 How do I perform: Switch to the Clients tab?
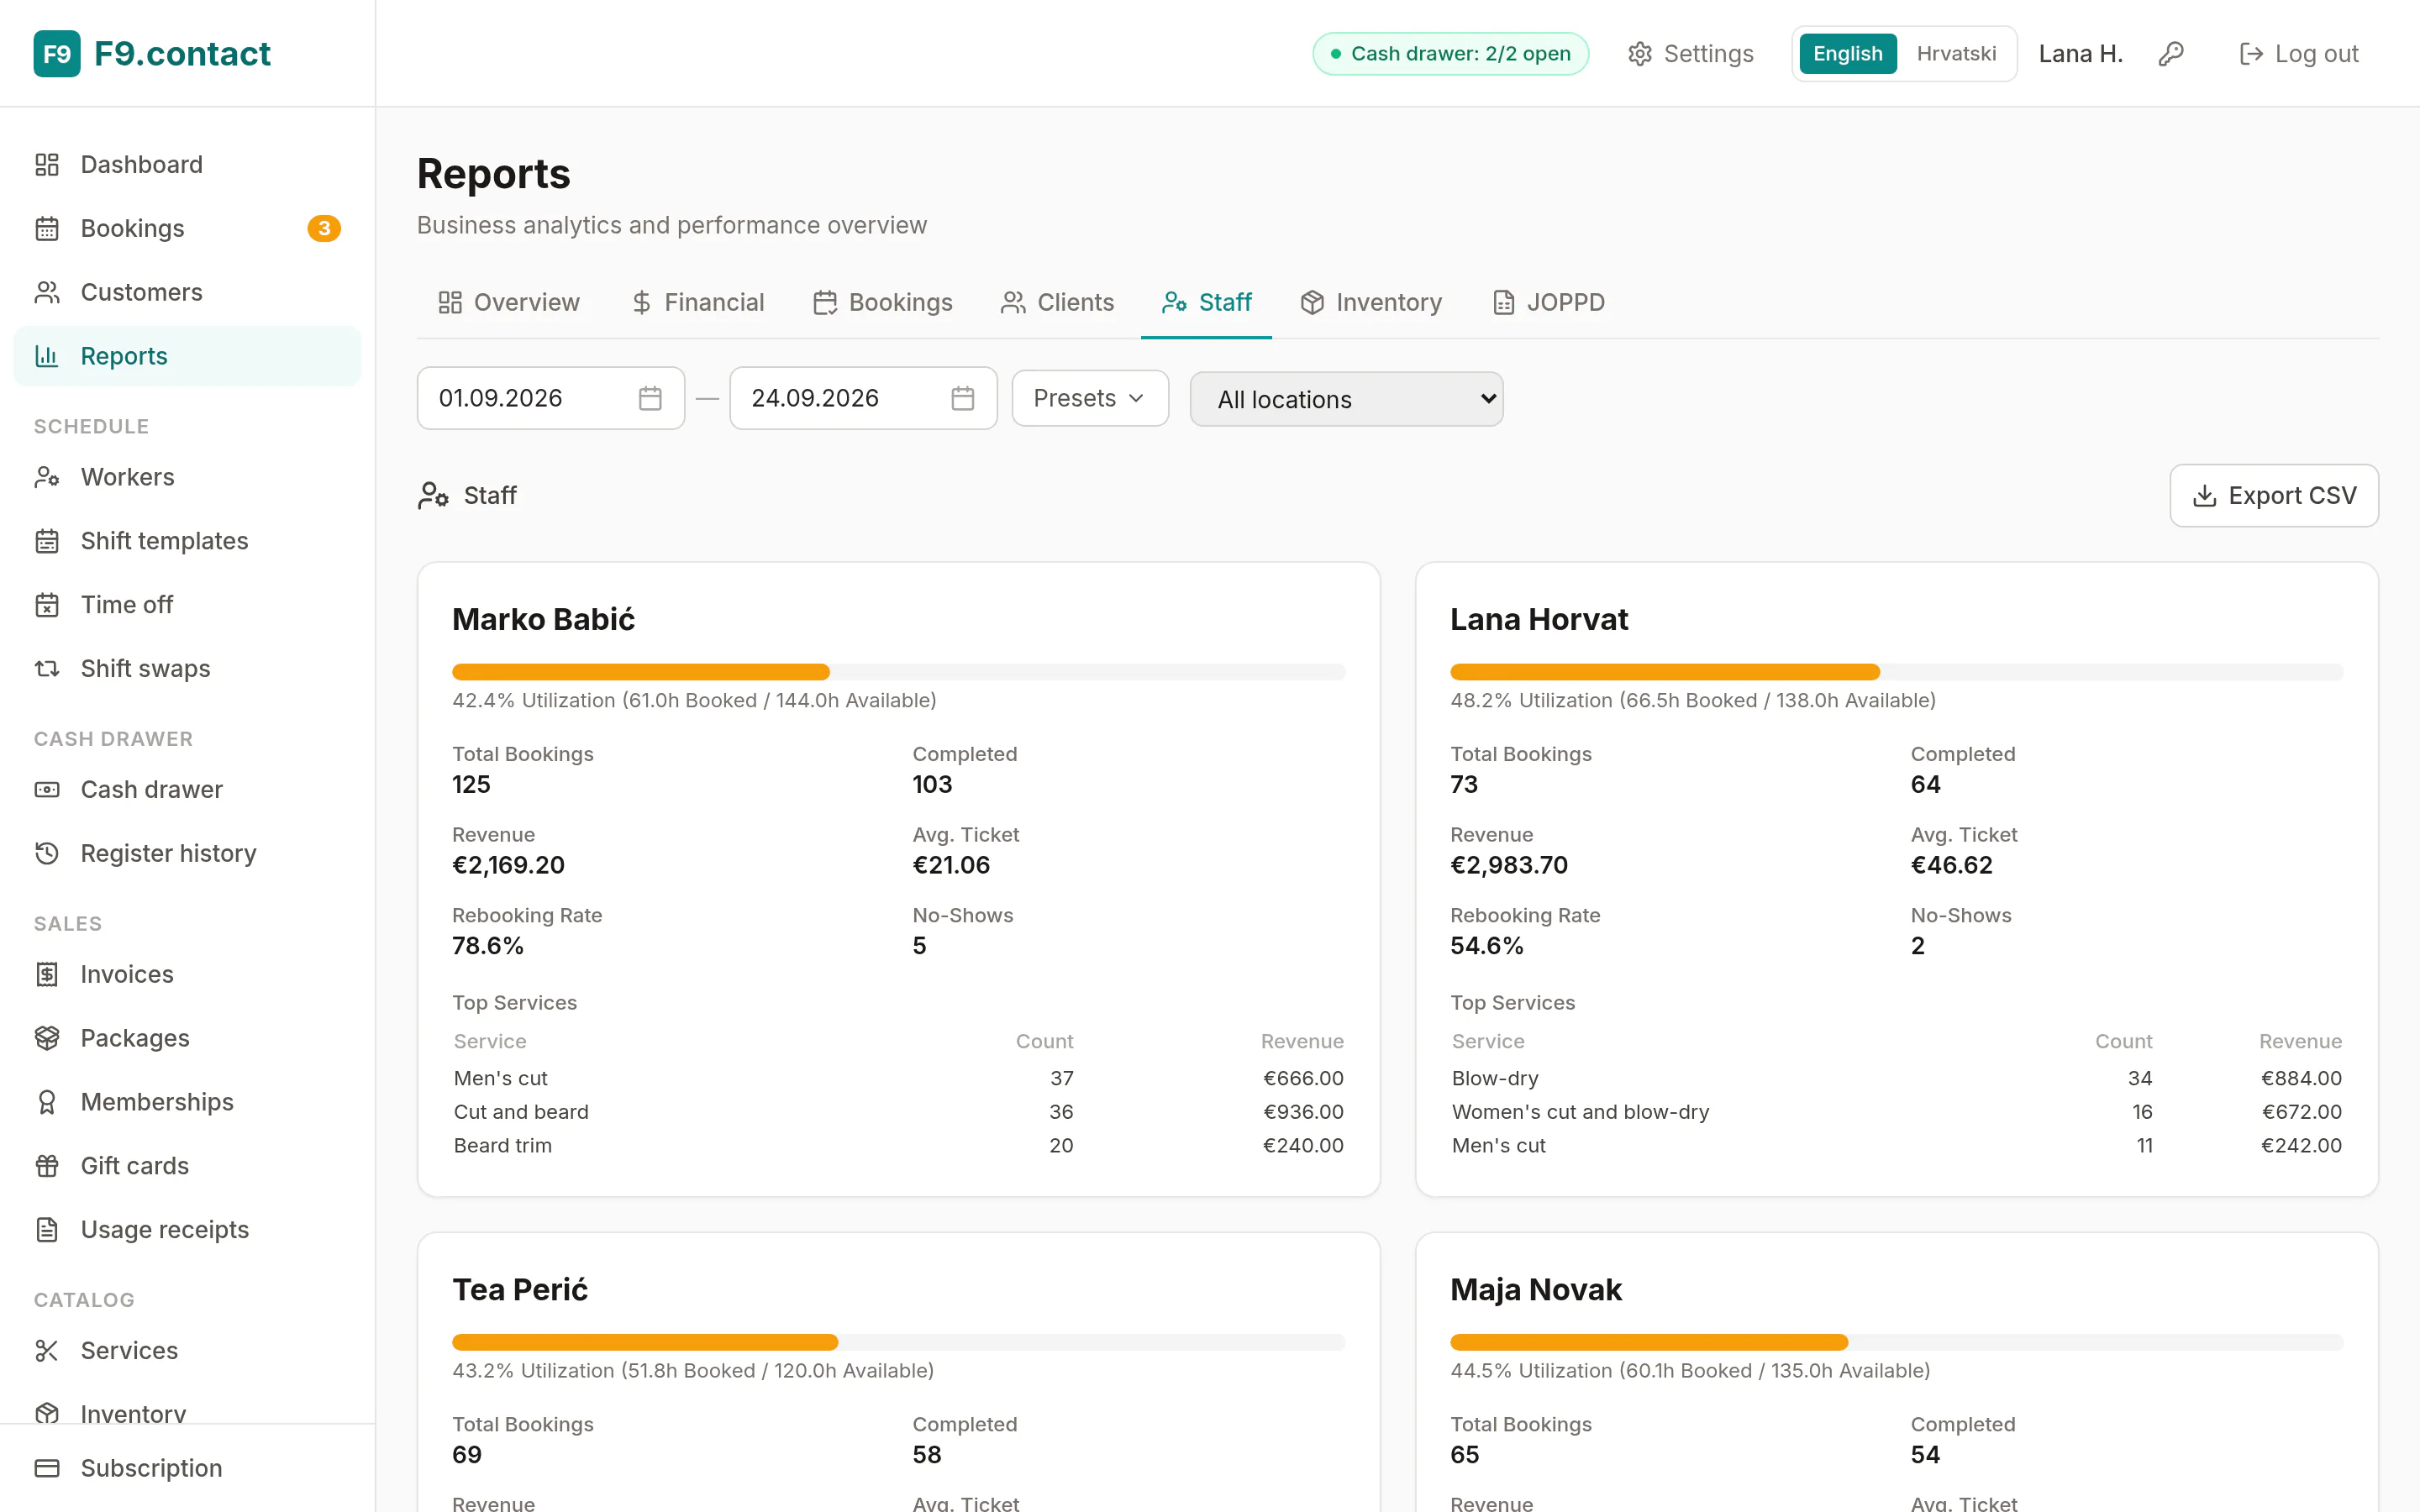[x=1057, y=302]
